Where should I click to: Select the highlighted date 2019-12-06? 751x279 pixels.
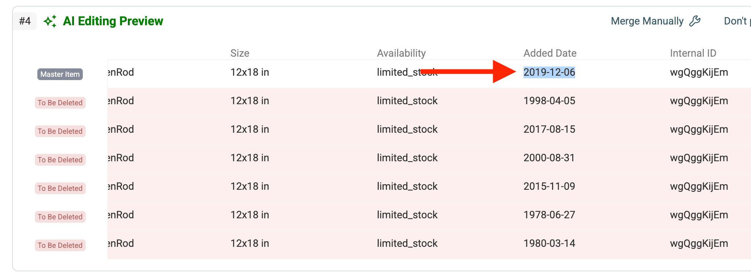click(550, 72)
